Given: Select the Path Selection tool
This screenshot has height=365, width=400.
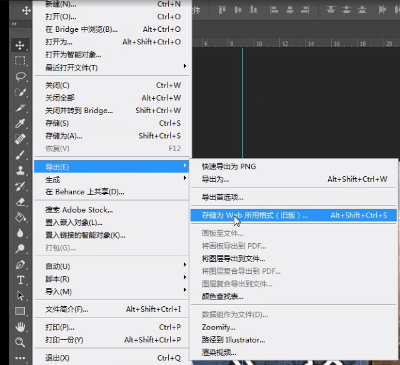Looking at the screenshot, I should click(x=20, y=296).
